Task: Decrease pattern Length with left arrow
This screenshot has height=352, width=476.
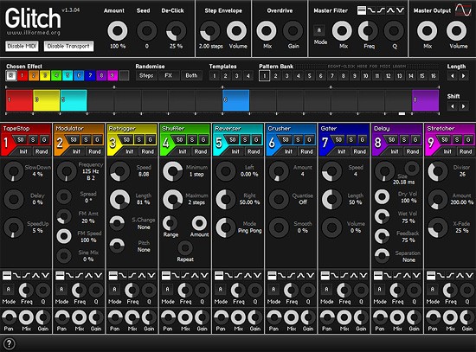Action: coord(453,76)
